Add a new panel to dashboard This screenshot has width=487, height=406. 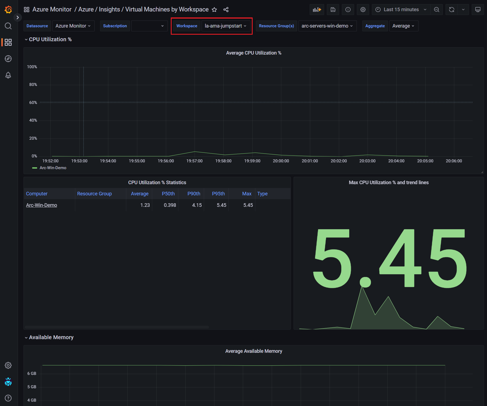coord(317,10)
